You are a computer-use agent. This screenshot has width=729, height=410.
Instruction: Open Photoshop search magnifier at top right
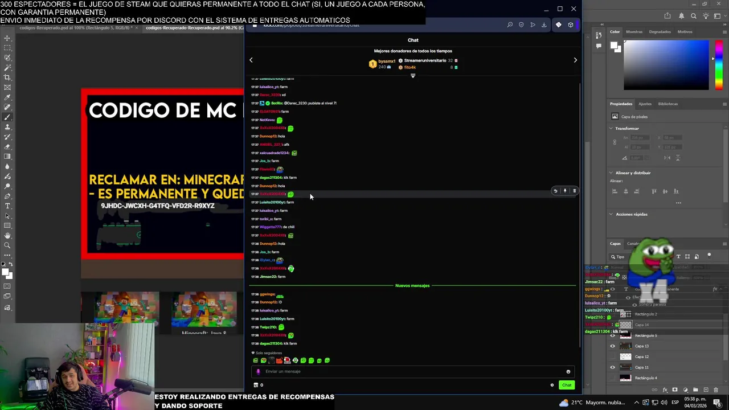(693, 16)
